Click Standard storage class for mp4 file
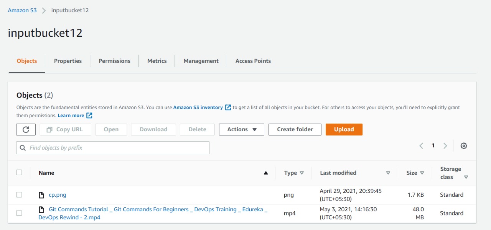 tap(451, 213)
